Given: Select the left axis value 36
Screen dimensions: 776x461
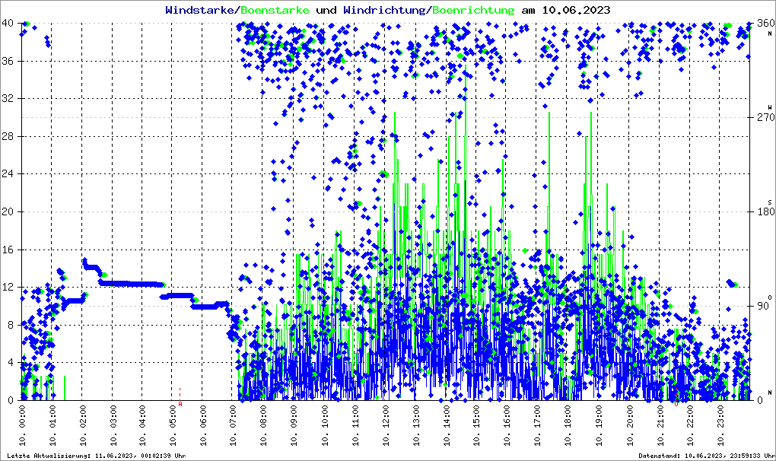Looking at the screenshot, I should (x=8, y=61).
